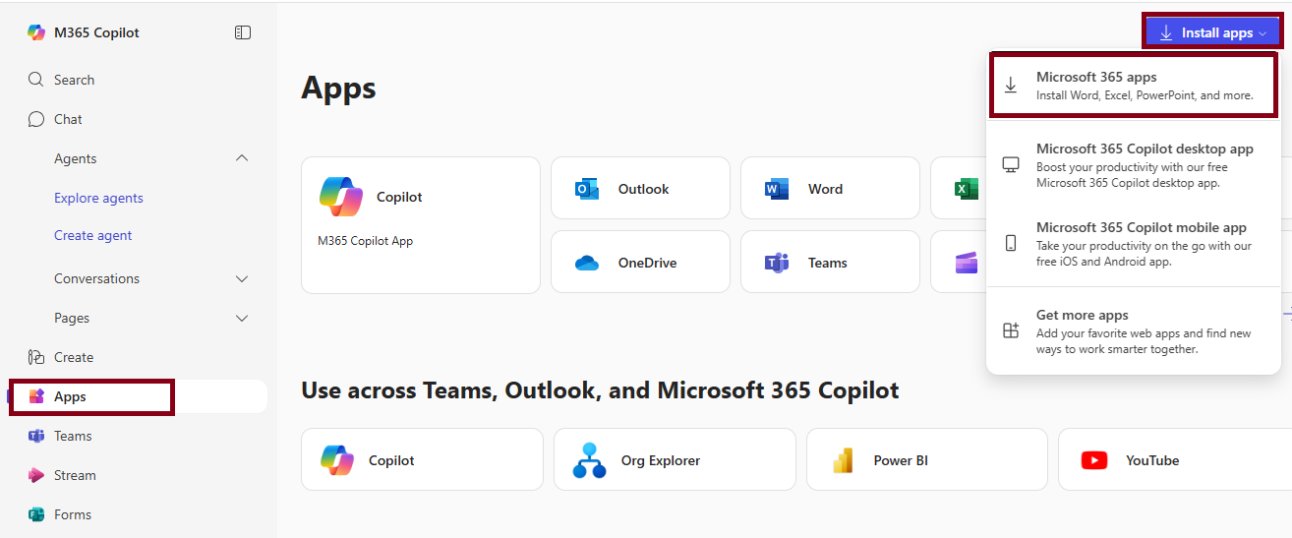Open Chat from the sidebar

click(x=68, y=119)
